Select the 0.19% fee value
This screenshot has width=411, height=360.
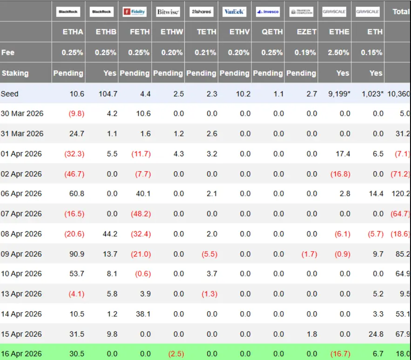click(305, 53)
